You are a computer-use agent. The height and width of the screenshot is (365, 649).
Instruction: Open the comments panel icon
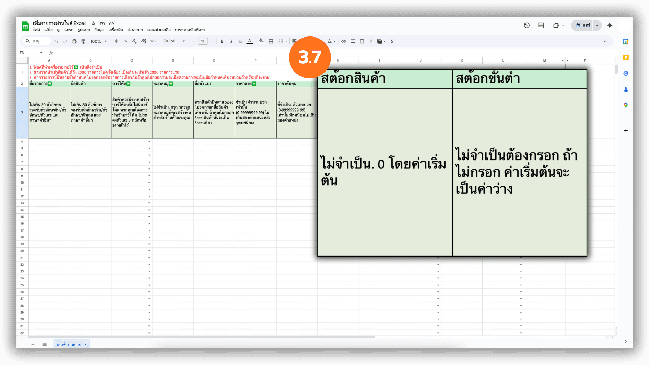click(541, 25)
